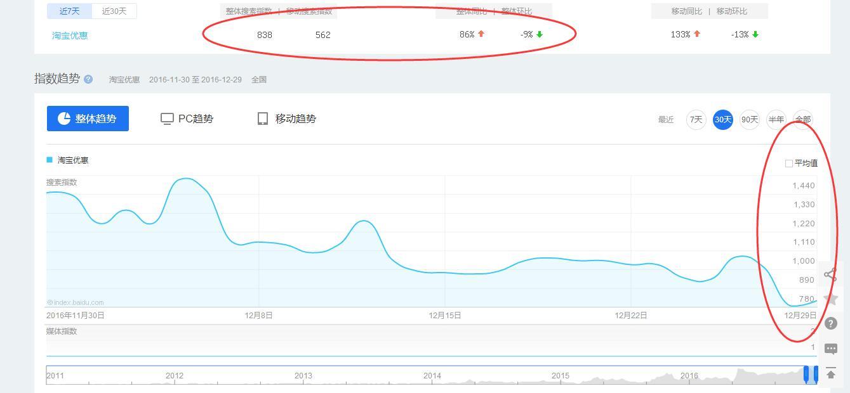Screen dimensions: 850x393
Task: Choose the 半年 range button
Action: pos(776,119)
